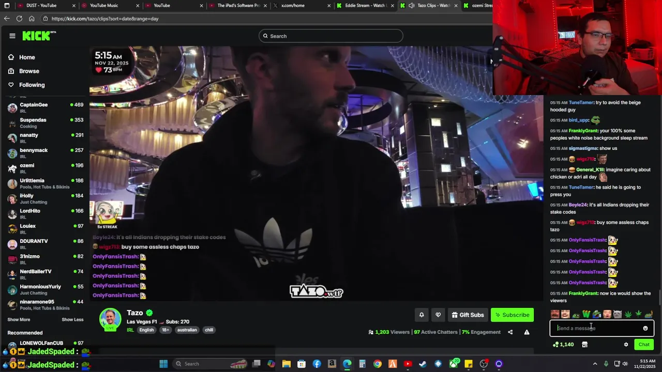
Task: Click the browser address bar URL
Action: (x=105, y=19)
